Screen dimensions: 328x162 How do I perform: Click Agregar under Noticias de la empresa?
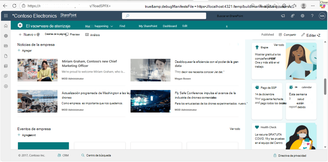coord(25,50)
